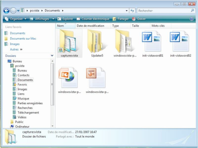This screenshot has width=198, height=148.
Task: Open the Affichages views dropdown arrow
Action: tap(53, 19)
